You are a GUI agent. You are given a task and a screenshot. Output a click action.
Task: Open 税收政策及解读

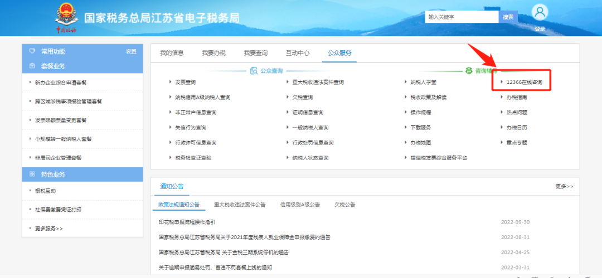pos(429,97)
